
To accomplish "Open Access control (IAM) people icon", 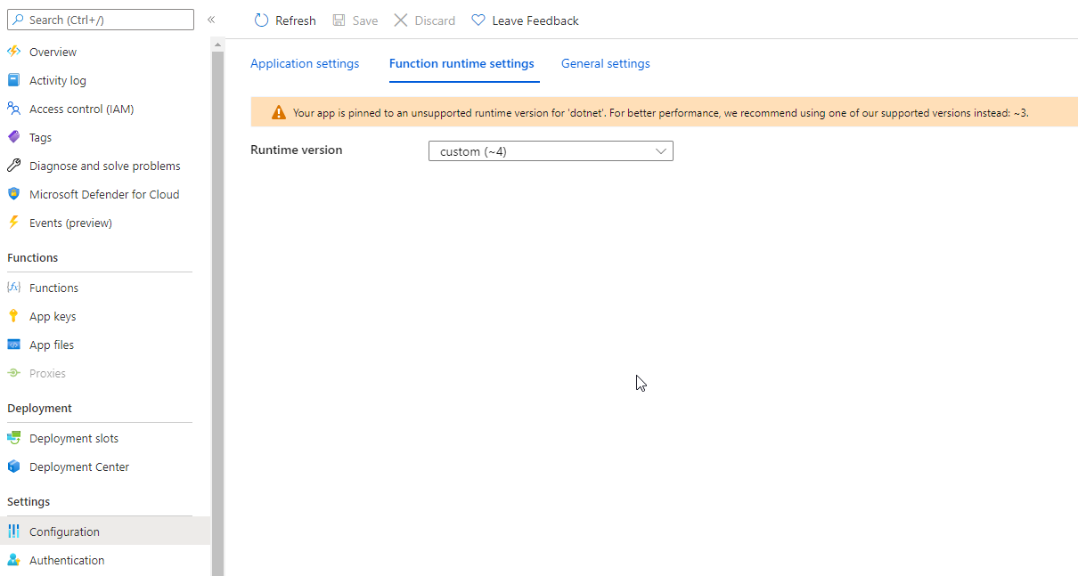I will click(x=13, y=109).
